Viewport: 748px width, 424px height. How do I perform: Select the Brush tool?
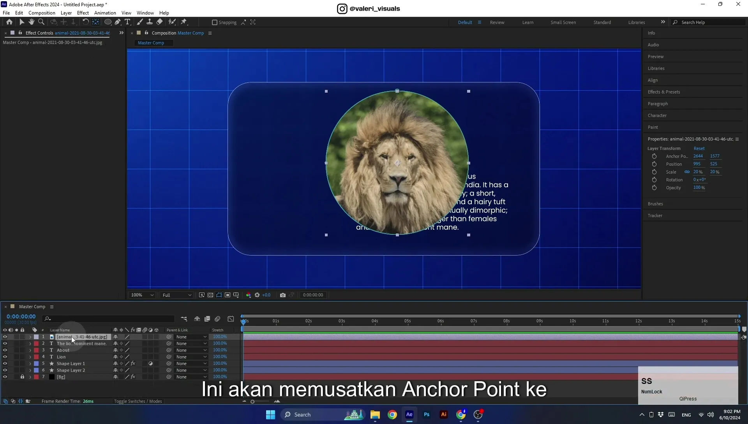tap(139, 22)
